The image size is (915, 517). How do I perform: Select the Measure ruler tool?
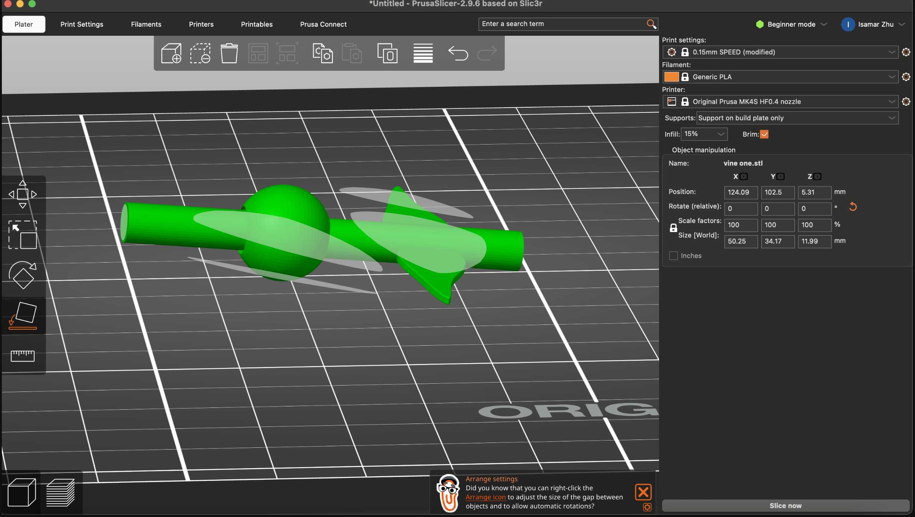coord(23,356)
